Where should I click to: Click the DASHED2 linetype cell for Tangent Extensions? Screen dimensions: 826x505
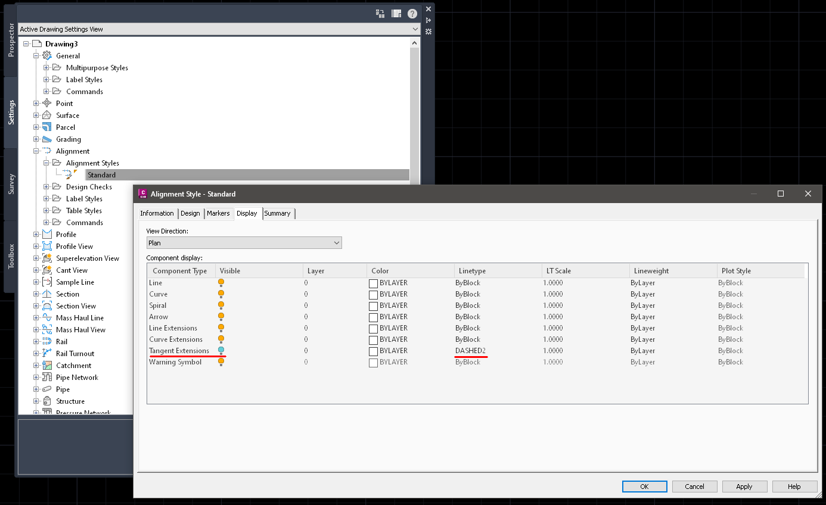coord(470,350)
